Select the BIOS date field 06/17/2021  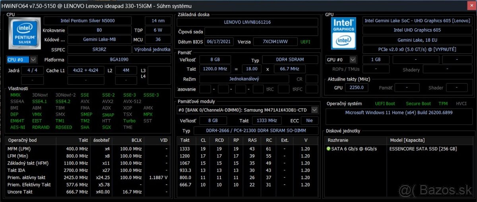click(219, 42)
